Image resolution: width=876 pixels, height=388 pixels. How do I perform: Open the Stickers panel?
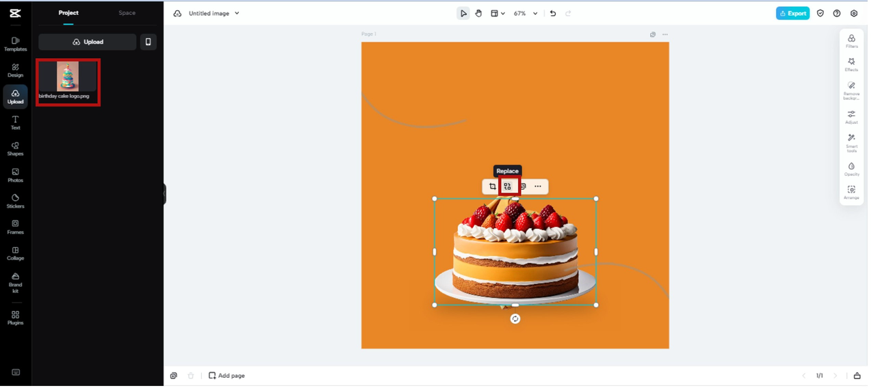[15, 202]
